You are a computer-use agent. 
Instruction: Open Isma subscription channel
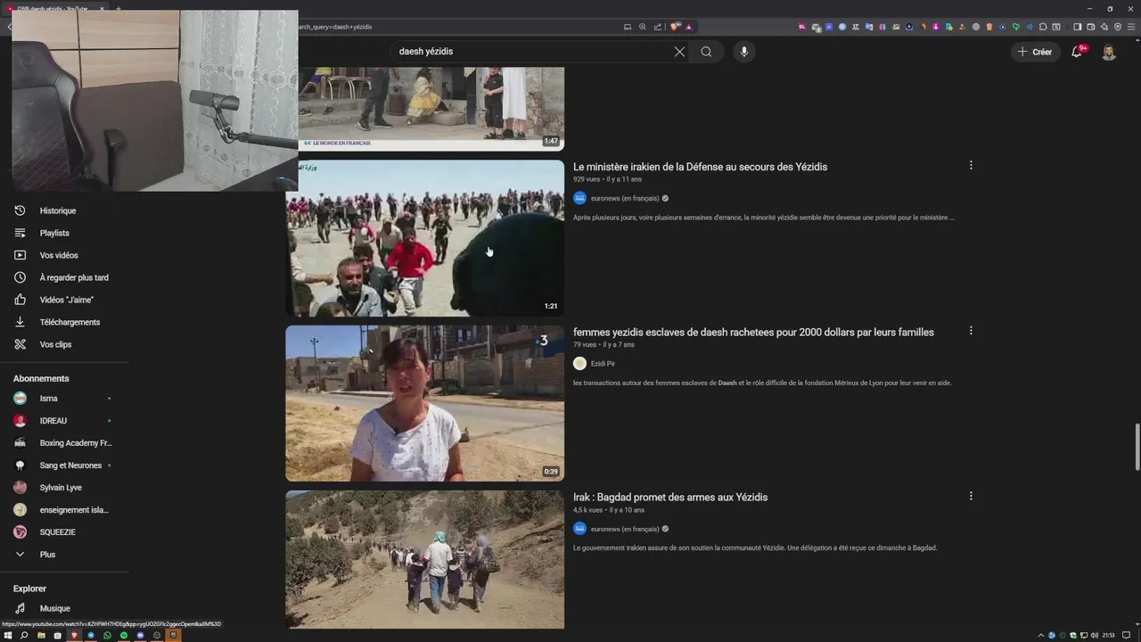(48, 399)
